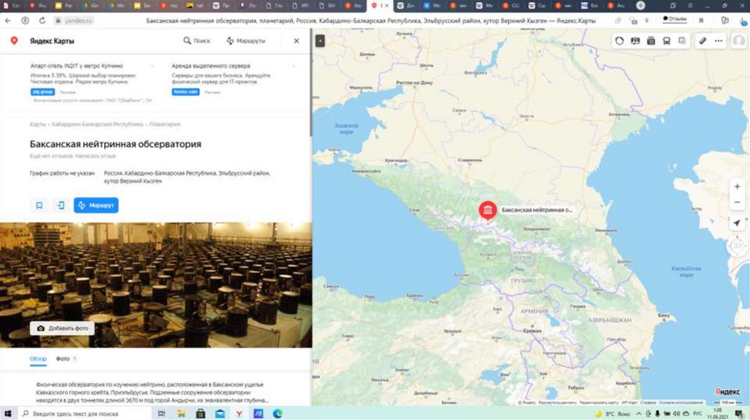This screenshot has height=420, width=750.
Task: Click the Yandex Maps red pin logo
Action: (15, 41)
